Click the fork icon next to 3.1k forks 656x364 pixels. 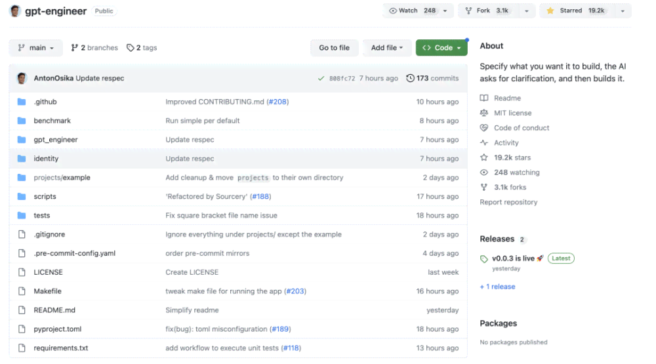click(x=484, y=187)
